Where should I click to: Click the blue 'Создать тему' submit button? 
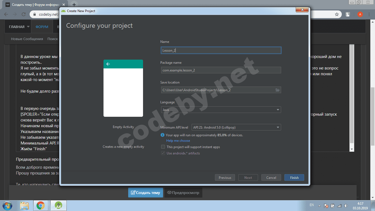145,193
